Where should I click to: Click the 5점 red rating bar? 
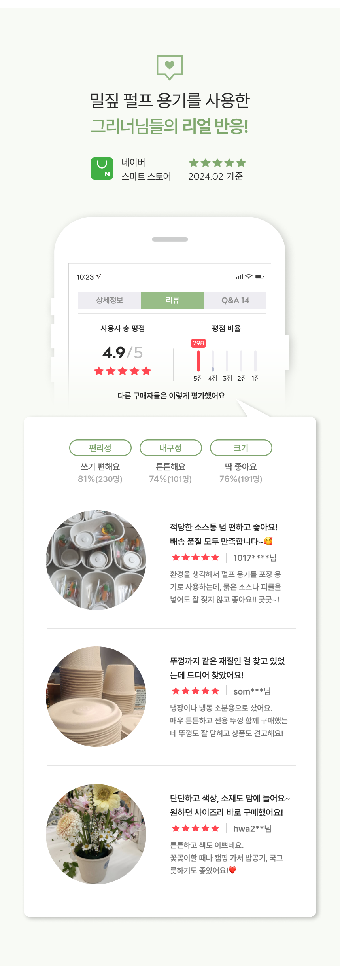[x=198, y=361]
